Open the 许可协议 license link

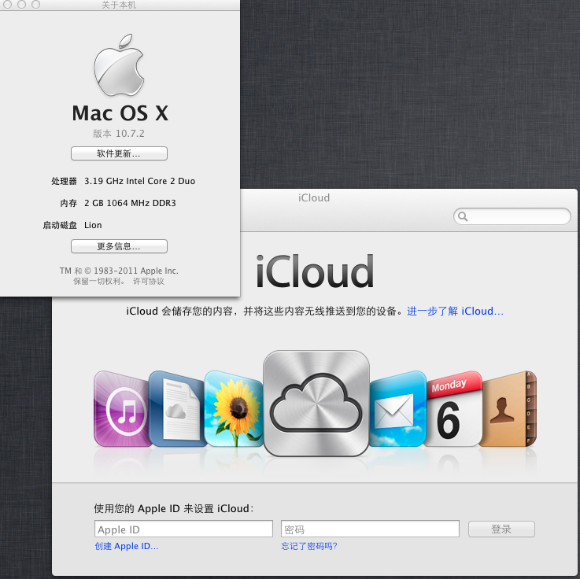(148, 281)
